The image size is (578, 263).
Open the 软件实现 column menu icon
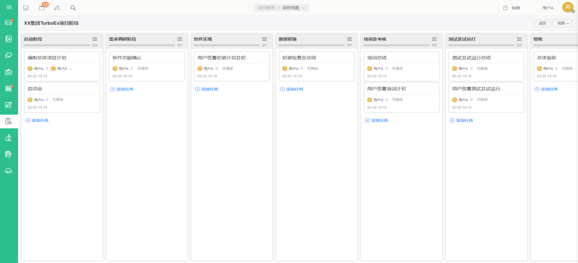[265, 39]
